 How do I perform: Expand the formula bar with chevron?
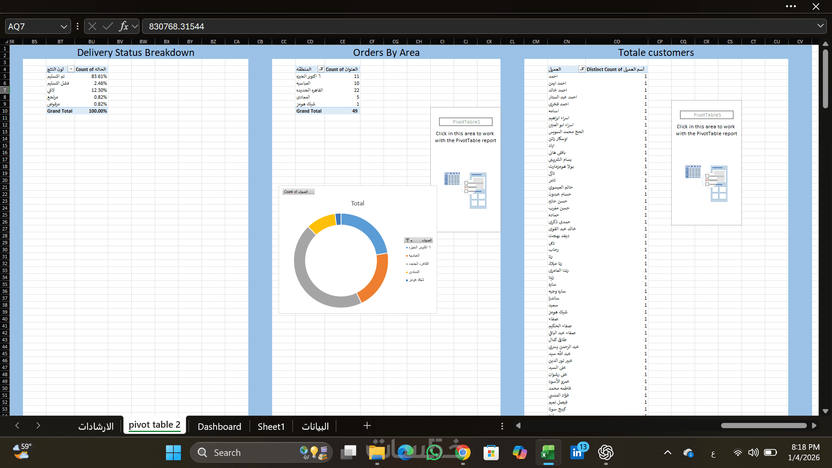pyautogui.click(x=820, y=26)
